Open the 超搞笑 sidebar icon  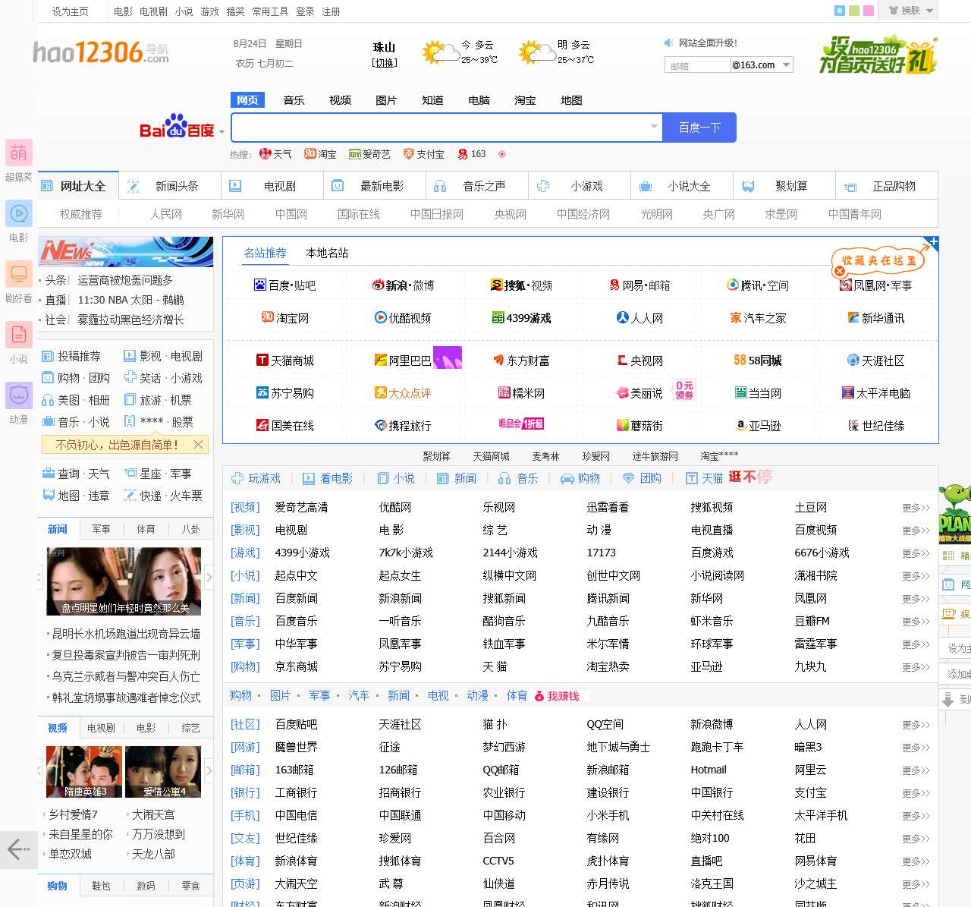tap(18, 153)
